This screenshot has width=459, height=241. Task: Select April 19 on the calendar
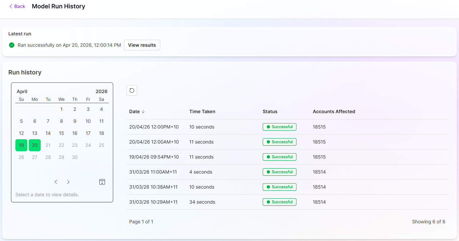(21, 145)
